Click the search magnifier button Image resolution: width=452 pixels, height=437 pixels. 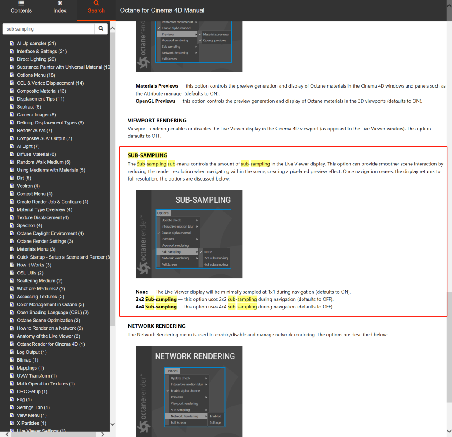101,29
